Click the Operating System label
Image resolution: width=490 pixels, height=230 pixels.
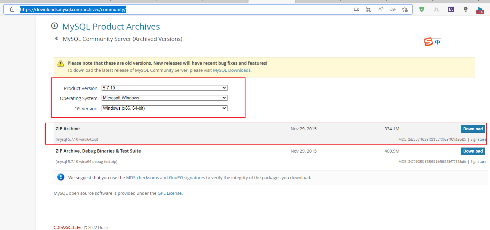coord(79,98)
